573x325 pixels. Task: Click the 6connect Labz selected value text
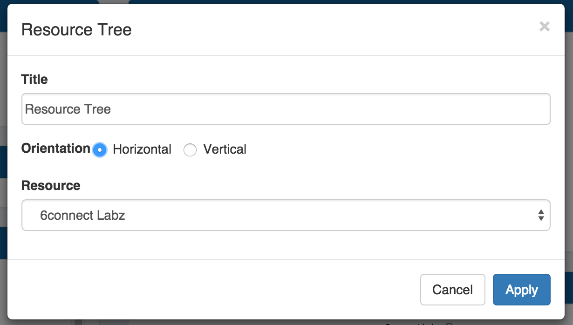click(x=82, y=215)
